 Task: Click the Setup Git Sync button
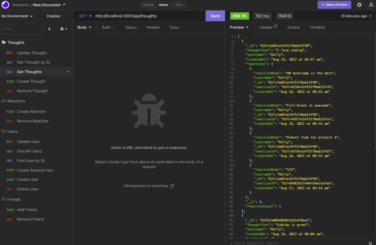[x=334, y=5]
